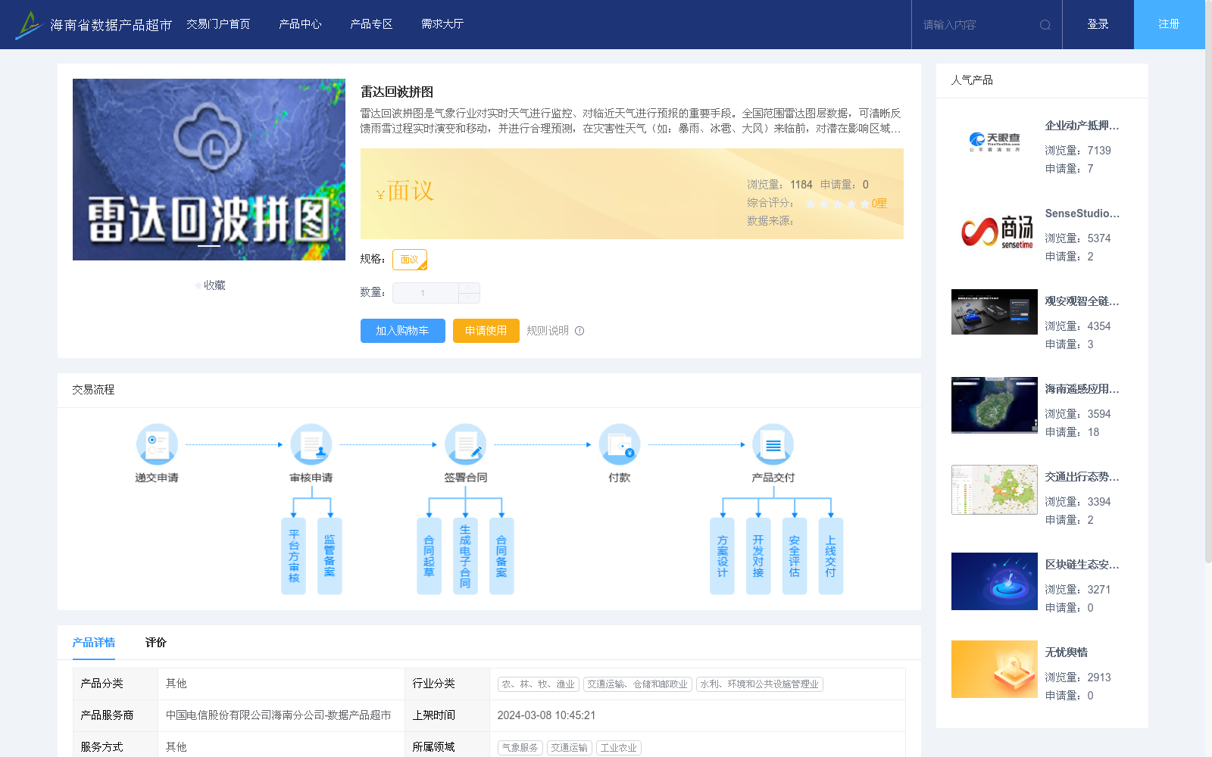Click the search magnifier icon

point(1045,25)
